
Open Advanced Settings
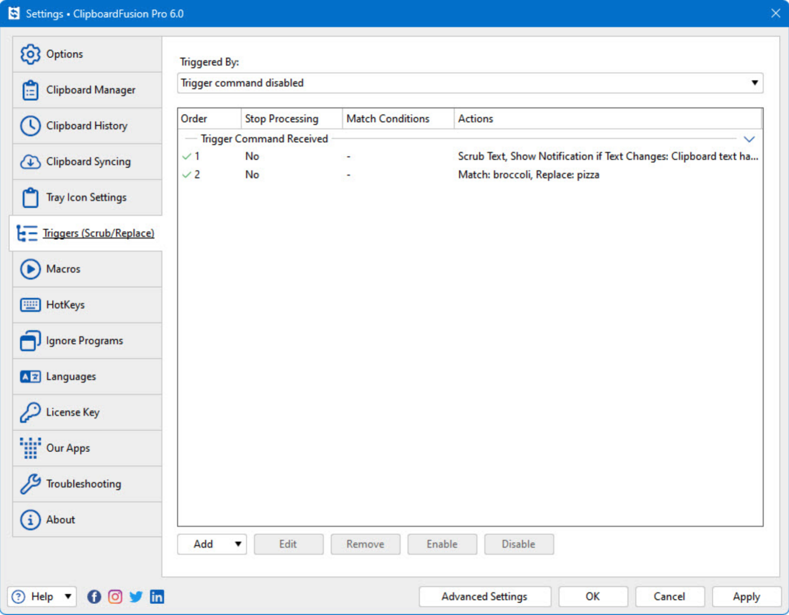(485, 596)
